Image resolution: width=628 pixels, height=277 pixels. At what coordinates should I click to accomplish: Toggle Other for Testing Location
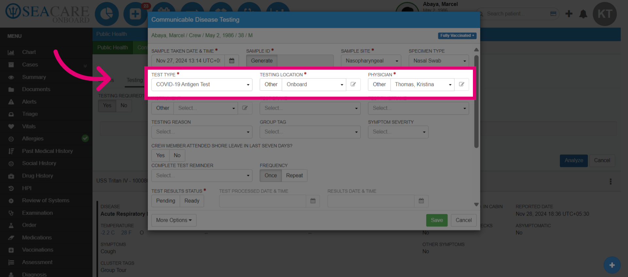tap(271, 85)
